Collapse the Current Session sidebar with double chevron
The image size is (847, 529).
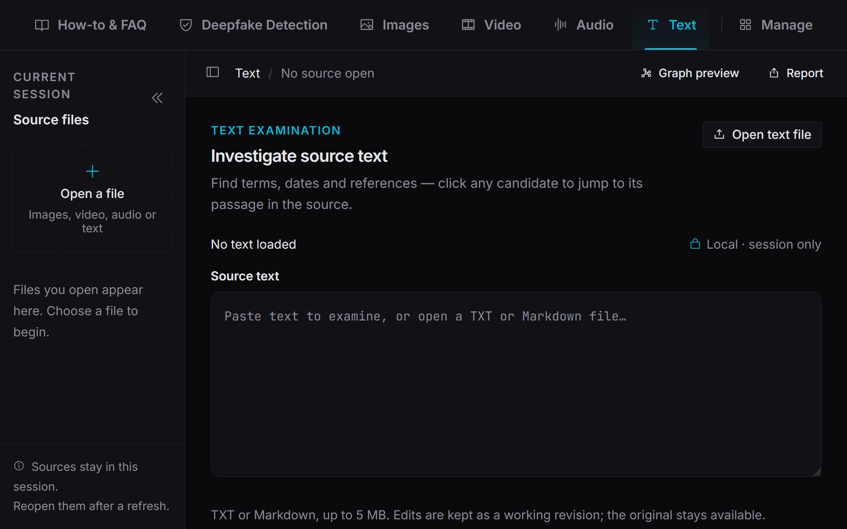pyautogui.click(x=157, y=98)
